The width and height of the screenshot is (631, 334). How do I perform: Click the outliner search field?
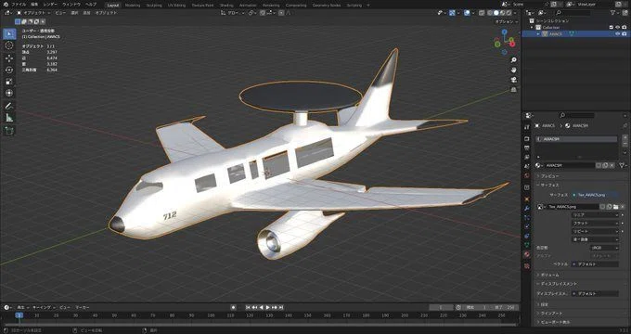point(573,13)
